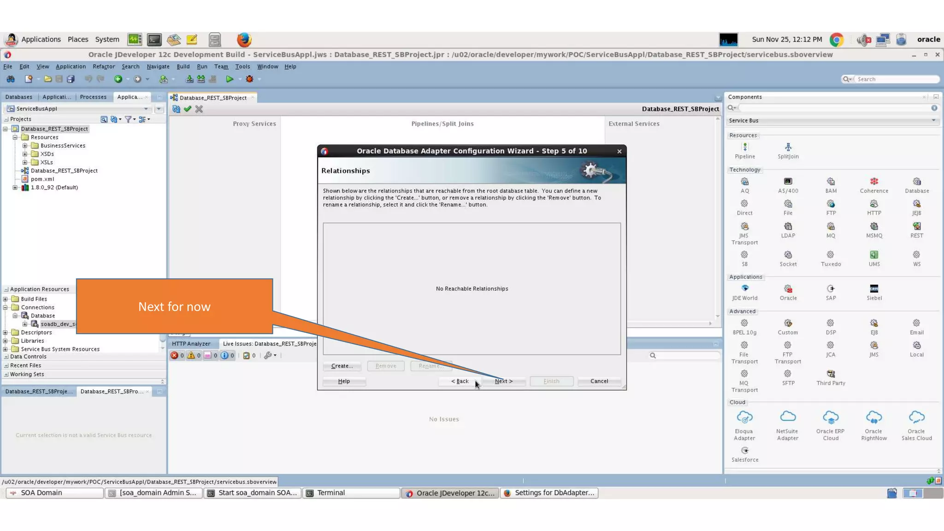The width and height of the screenshot is (944, 531).
Task: Open the Refactor menu
Action: pos(104,66)
